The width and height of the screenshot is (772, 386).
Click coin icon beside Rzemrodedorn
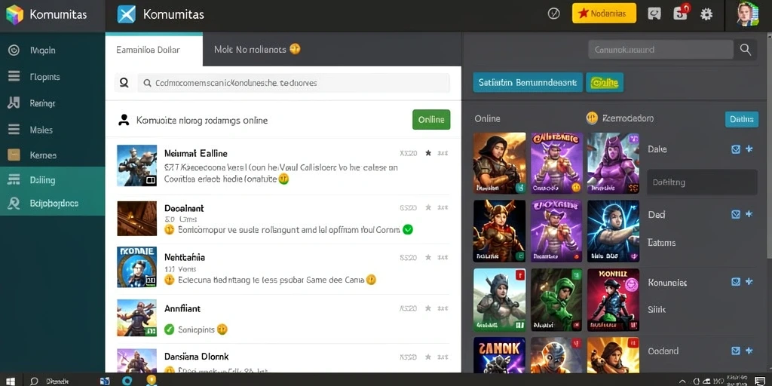[592, 118]
